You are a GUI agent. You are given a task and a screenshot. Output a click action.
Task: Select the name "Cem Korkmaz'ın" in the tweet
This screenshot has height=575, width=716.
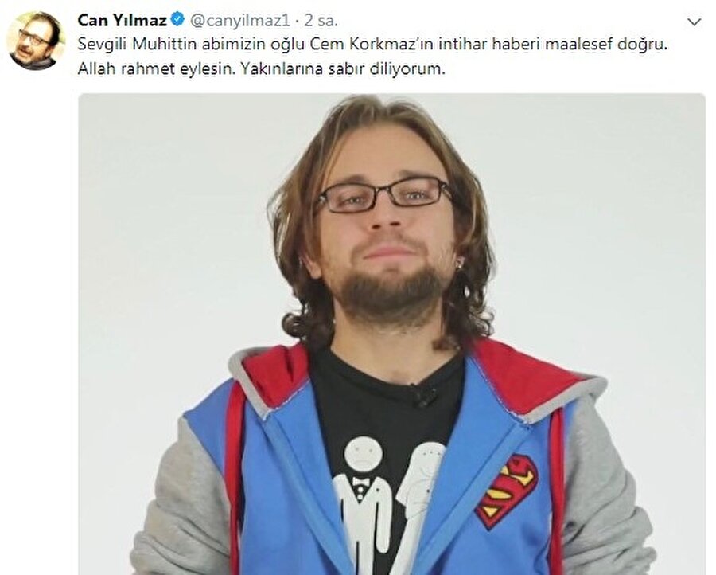(x=372, y=45)
